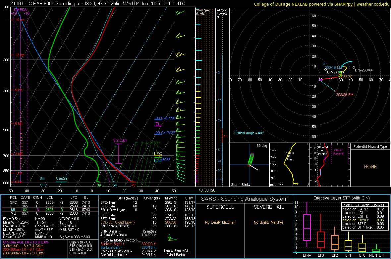Click the green surface dewpoint value 36

tap(99, 185)
